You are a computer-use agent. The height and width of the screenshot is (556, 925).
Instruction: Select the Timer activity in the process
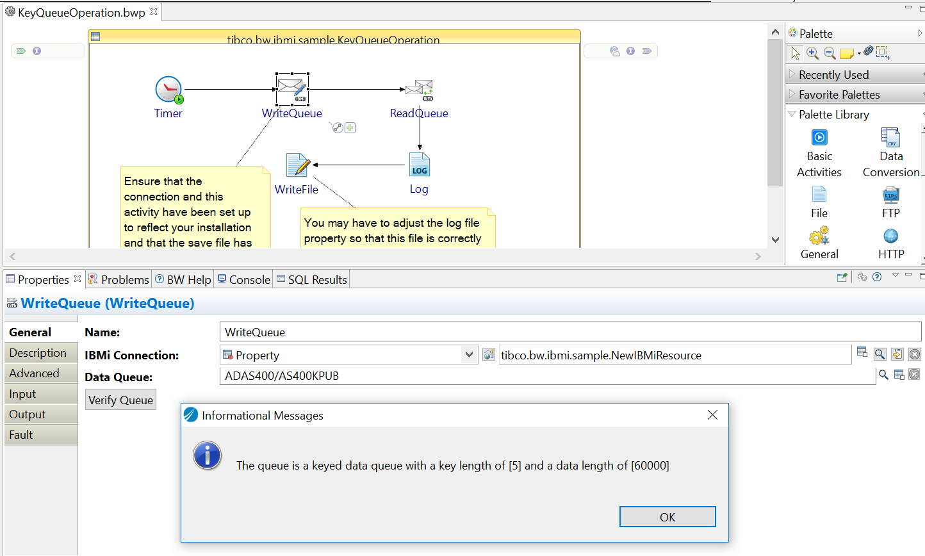[169, 90]
